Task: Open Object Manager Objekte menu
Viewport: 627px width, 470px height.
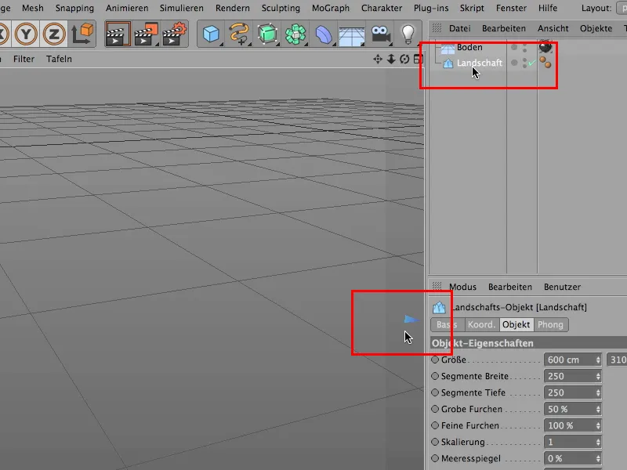Action: [x=596, y=28]
